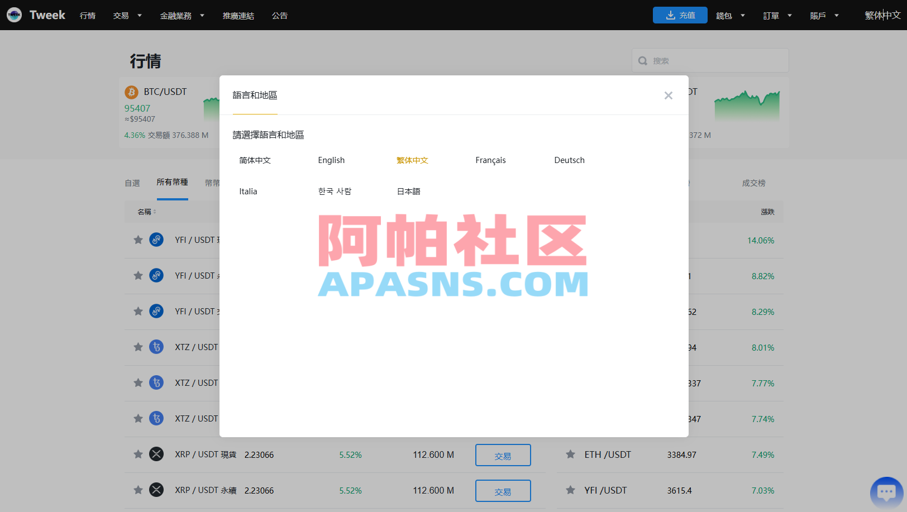Click the search magnifier icon

[643, 61]
